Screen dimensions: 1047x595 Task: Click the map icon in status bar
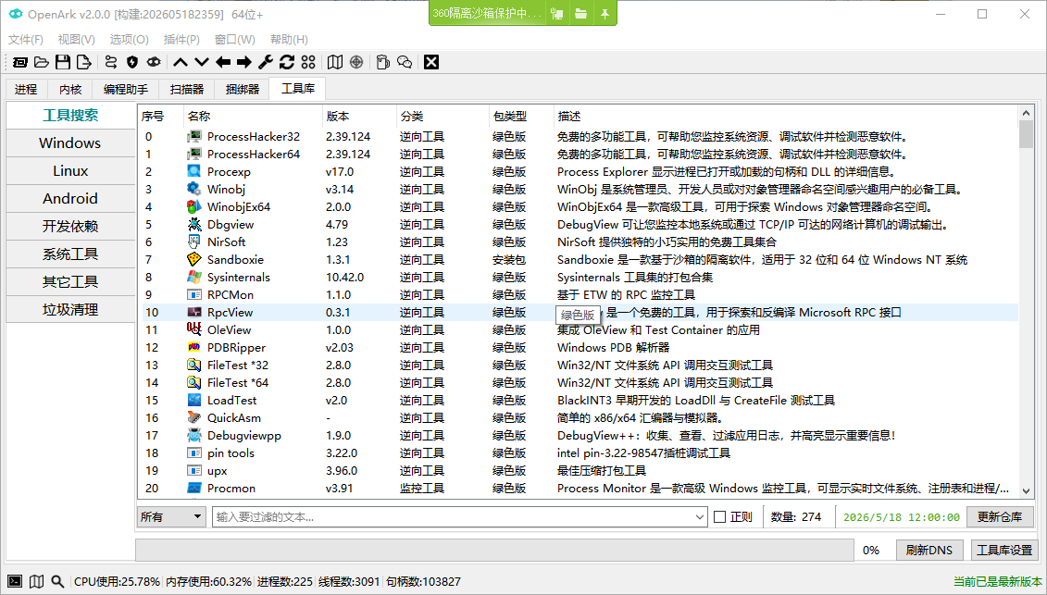[37, 582]
